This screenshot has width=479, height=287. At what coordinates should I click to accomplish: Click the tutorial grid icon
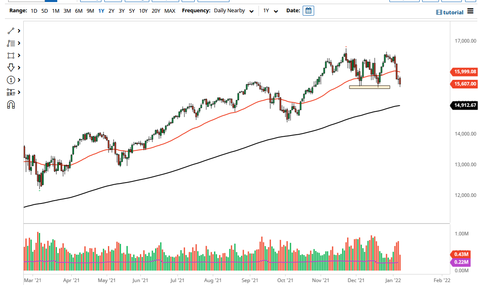439,12
